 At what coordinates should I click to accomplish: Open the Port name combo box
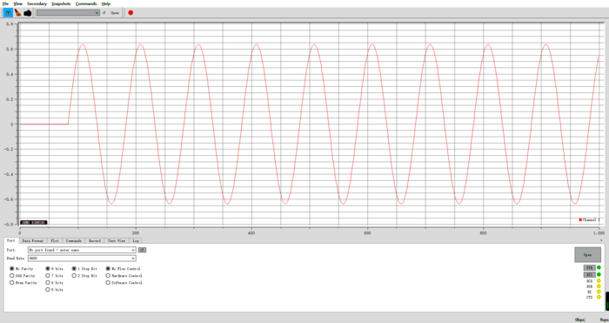(82, 250)
